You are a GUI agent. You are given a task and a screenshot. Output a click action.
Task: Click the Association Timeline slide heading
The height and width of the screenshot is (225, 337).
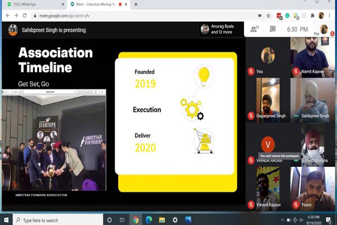pyautogui.click(x=55, y=60)
